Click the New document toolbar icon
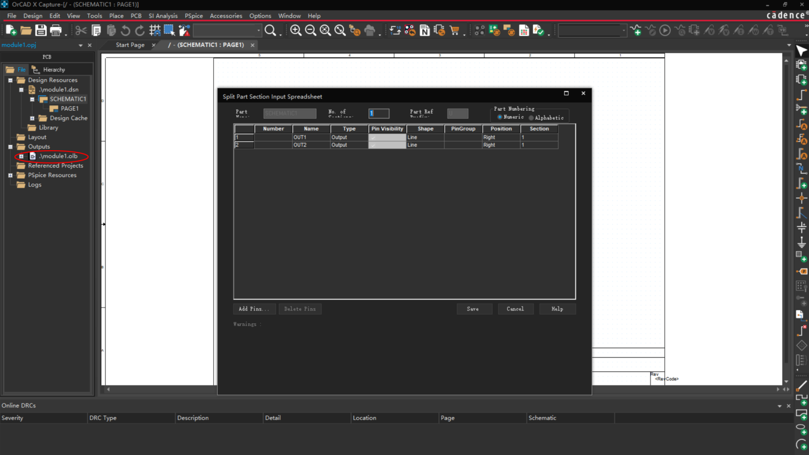 [11, 31]
